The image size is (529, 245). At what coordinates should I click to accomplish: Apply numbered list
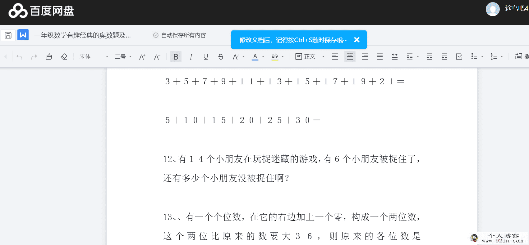494,56
